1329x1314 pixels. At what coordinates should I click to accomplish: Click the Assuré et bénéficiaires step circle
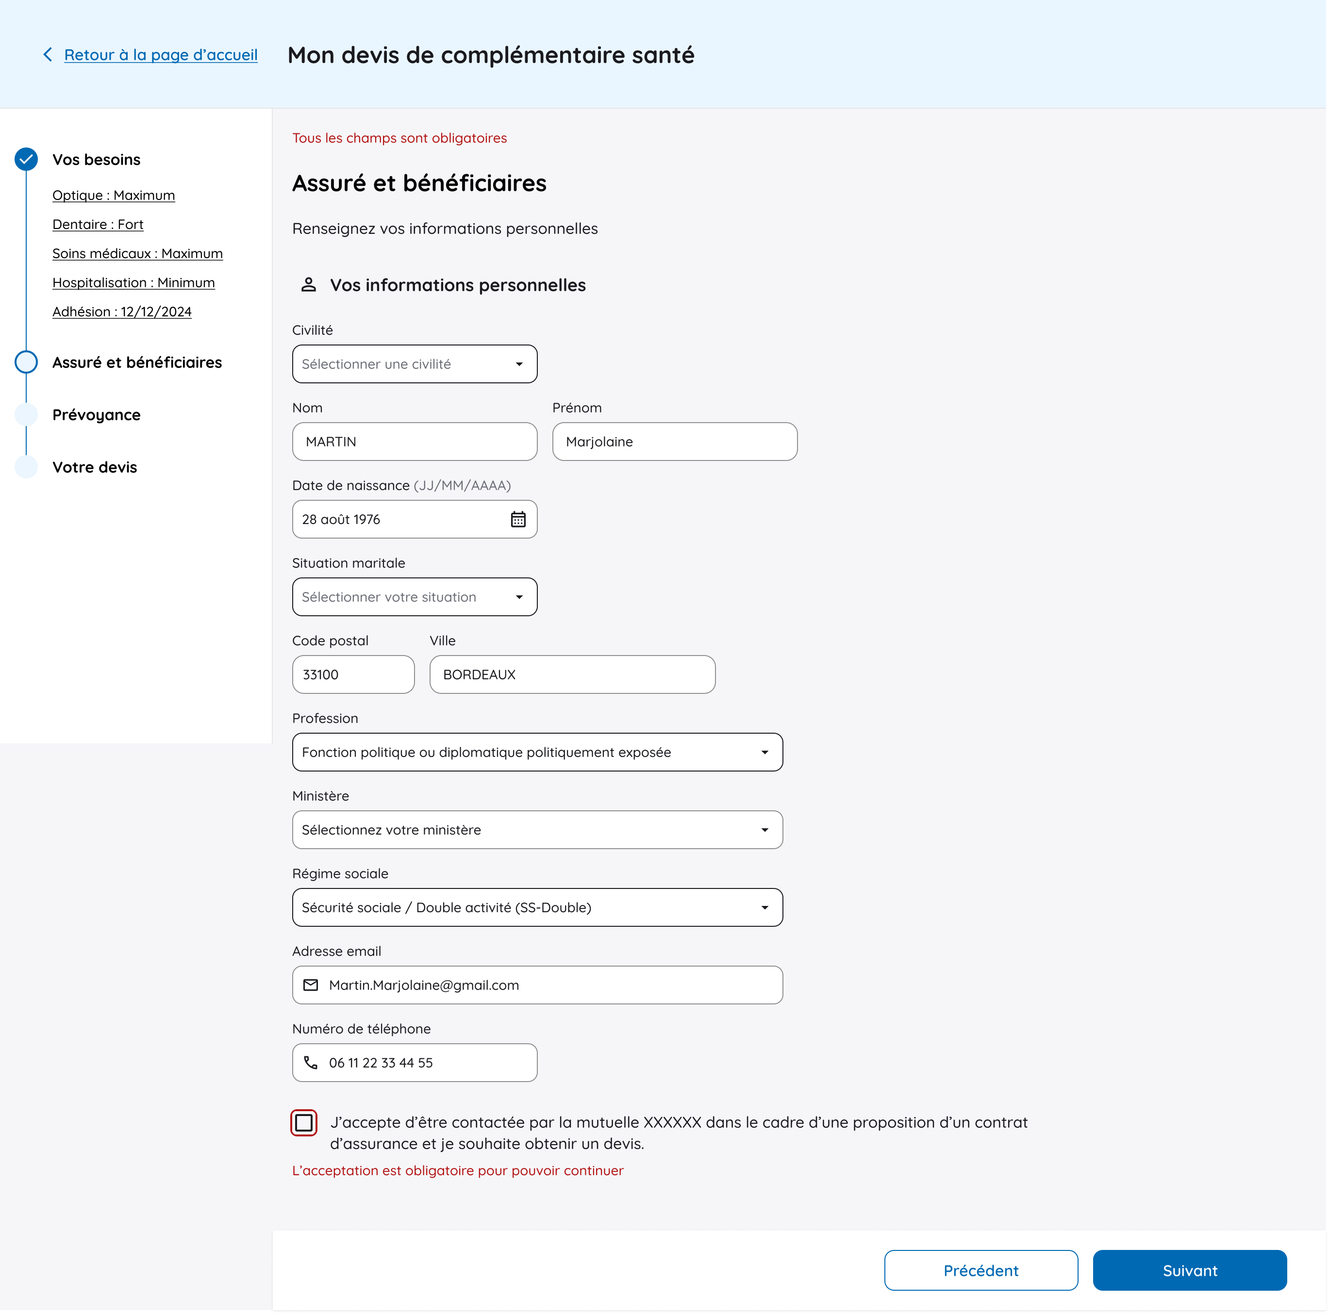[x=26, y=362]
